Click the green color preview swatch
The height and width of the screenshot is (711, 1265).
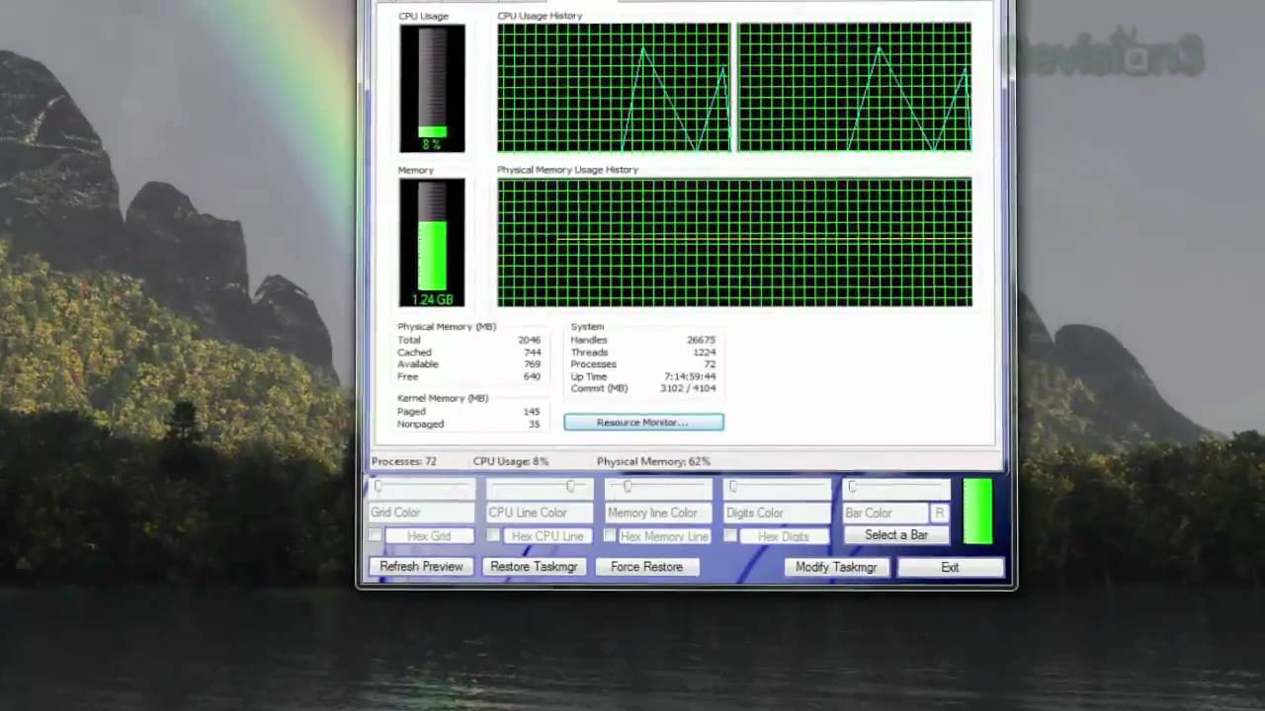click(977, 512)
